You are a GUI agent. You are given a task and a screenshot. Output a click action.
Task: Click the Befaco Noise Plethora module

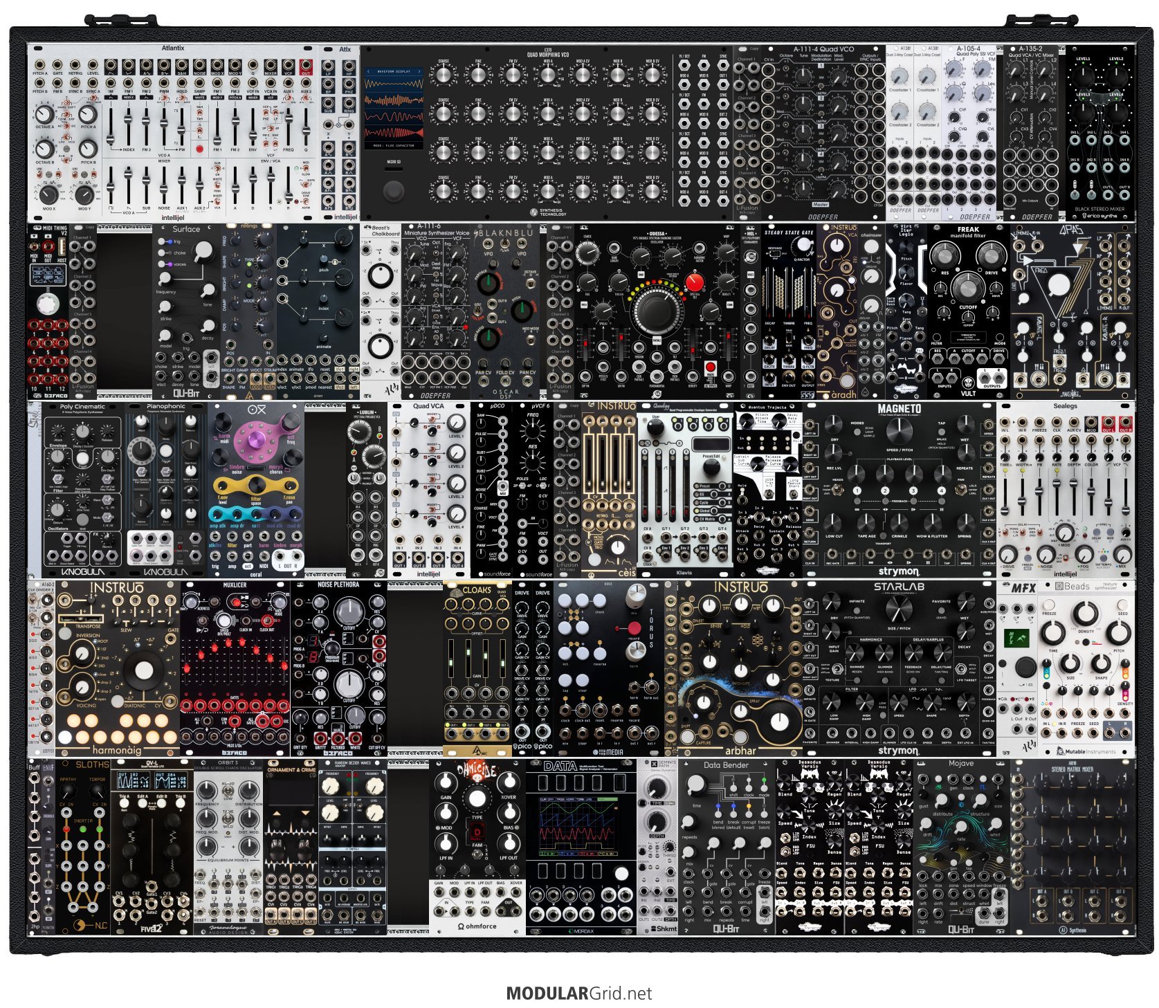(339, 669)
